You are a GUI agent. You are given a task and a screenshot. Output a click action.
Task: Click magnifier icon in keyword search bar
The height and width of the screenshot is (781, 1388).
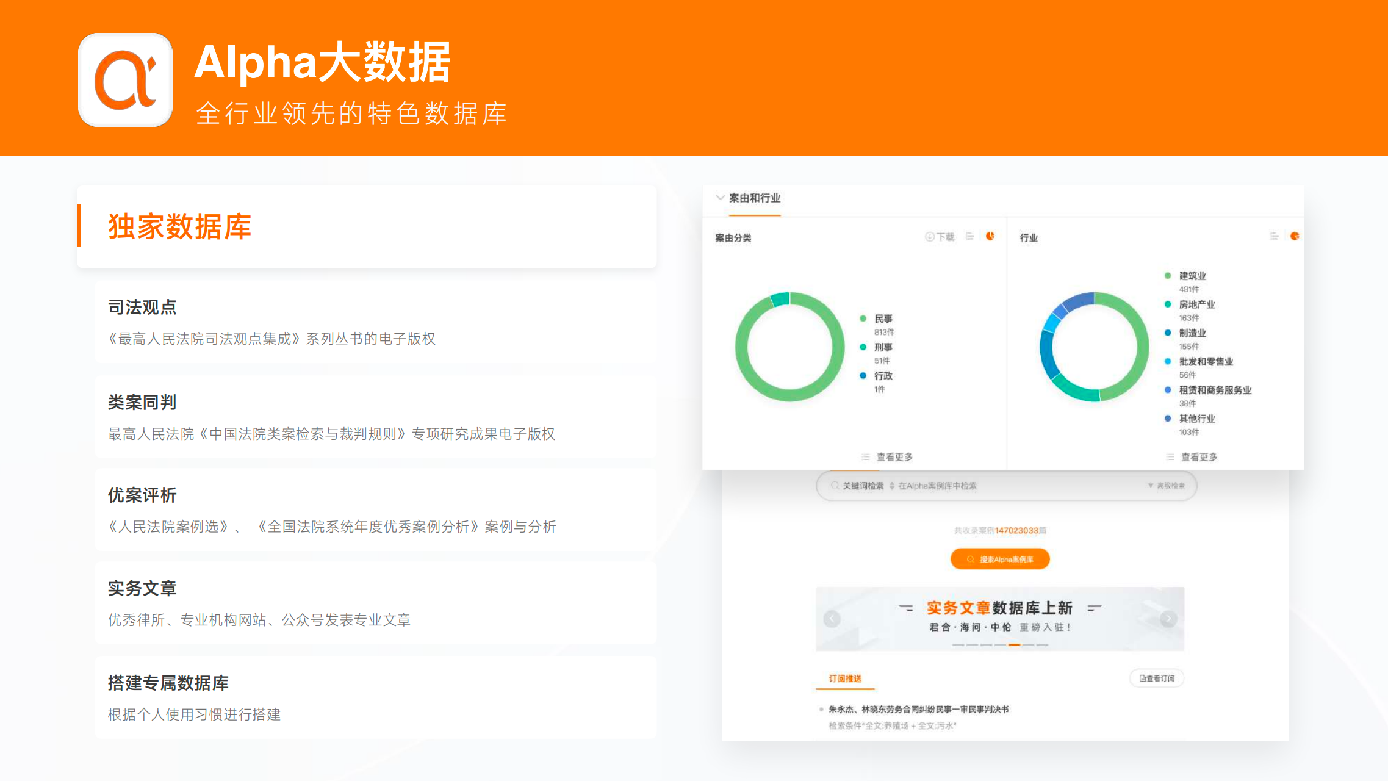point(835,486)
